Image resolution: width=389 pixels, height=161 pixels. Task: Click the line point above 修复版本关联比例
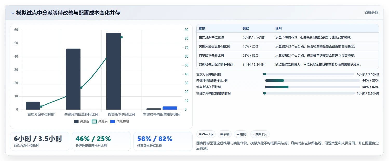(x=121, y=37)
